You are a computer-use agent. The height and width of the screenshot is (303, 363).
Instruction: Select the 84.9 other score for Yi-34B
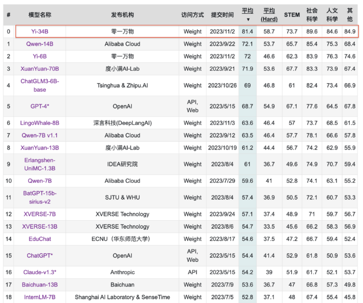pos(350,31)
